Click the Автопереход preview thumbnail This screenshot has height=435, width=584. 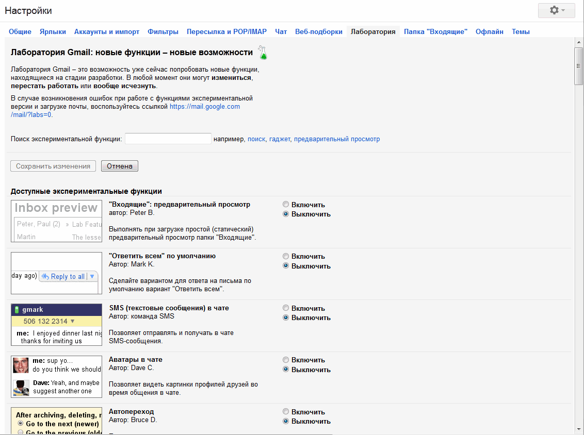click(57, 421)
